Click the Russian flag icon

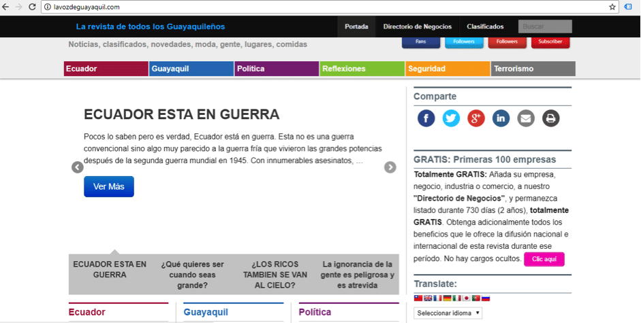486,298
